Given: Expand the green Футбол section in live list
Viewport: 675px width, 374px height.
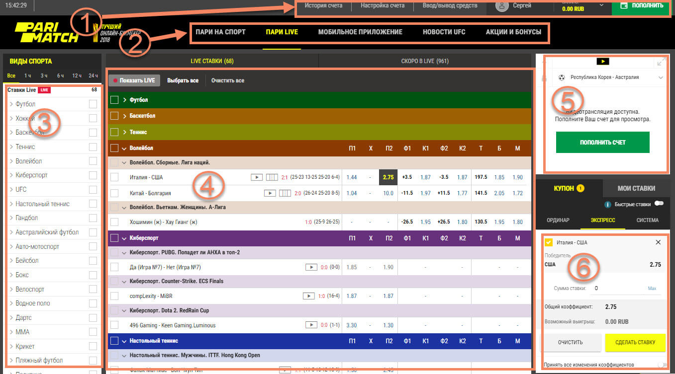Looking at the screenshot, I should click(124, 100).
